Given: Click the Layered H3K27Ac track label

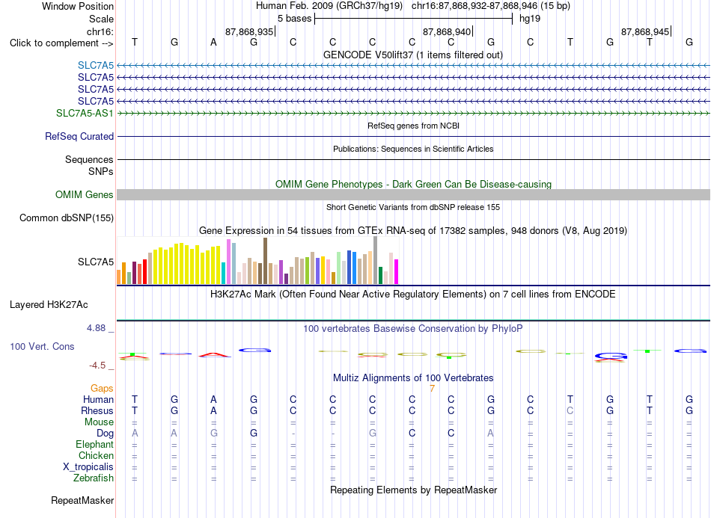Looking at the screenshot, I should 49,305.
